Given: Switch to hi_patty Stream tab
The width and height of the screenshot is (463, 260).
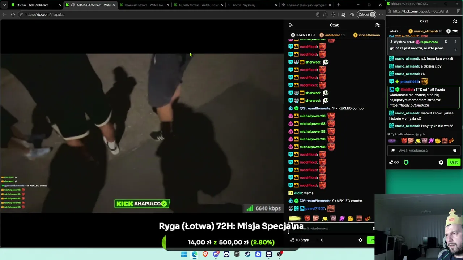Looking at the screenshot, I should [x=199, y=5].
